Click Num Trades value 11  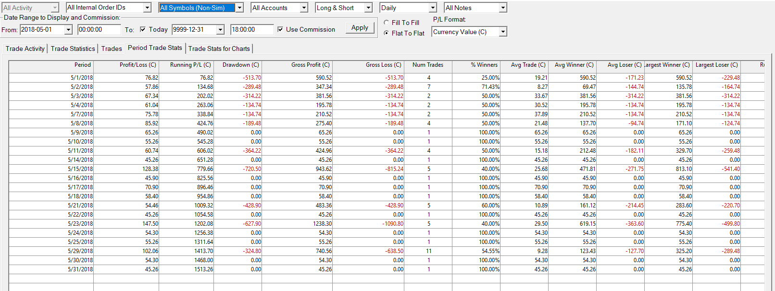[429, 251]
